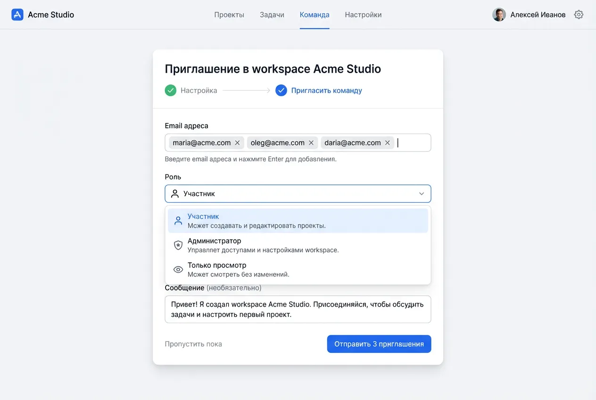Focus the Сообщение text area
596x400 pixels.
(x=298, y=309)
